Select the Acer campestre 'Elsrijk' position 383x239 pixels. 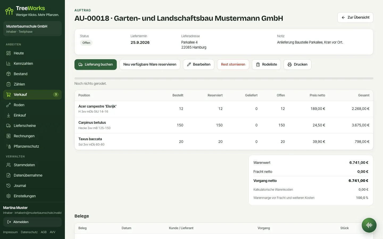(224, 109)
